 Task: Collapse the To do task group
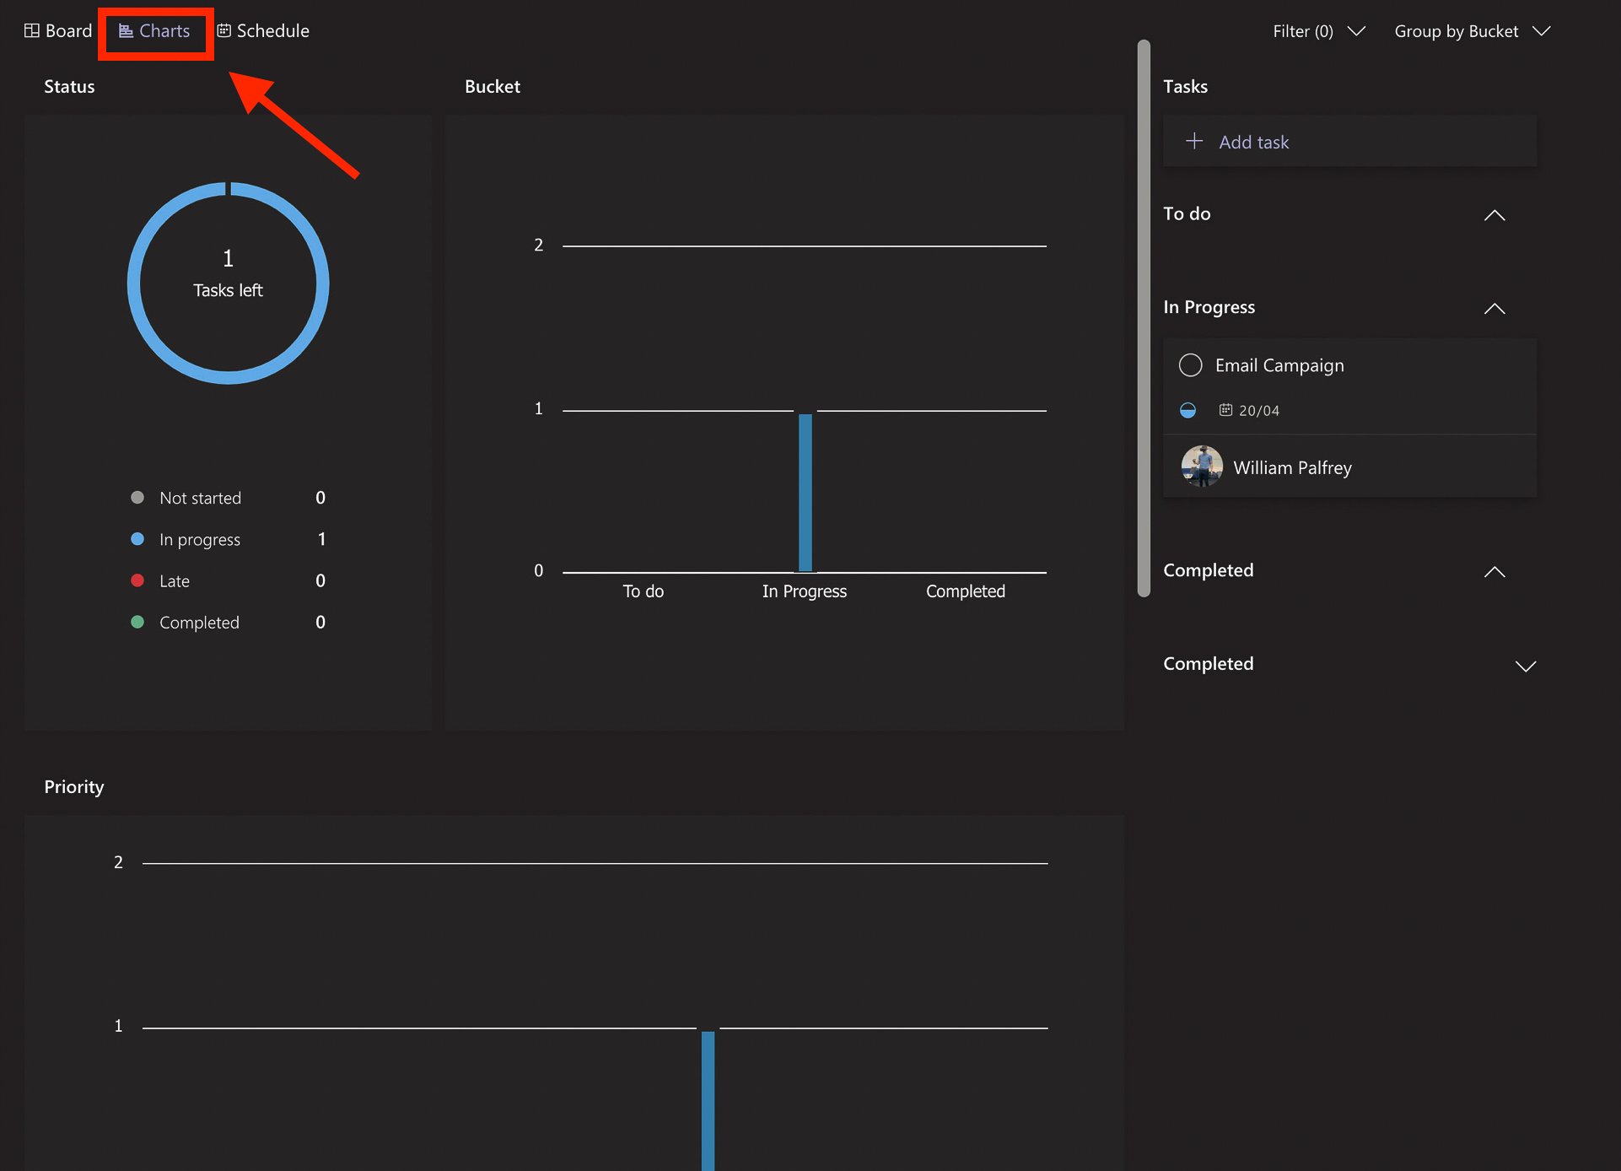pos(1494,215)
